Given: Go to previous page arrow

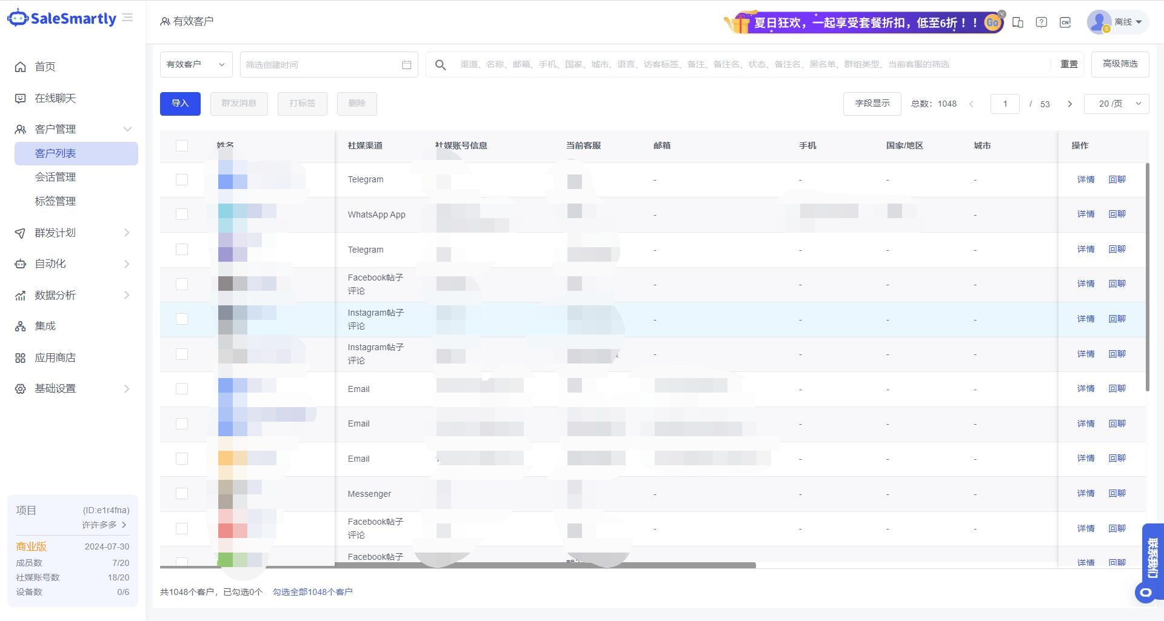Looking at the screenshot, I should 971,104.
